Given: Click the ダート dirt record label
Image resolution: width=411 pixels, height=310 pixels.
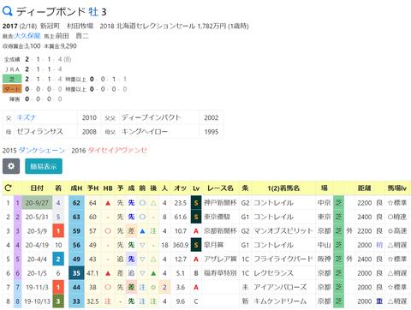Looking at the screenshot, I should [12, 89].
